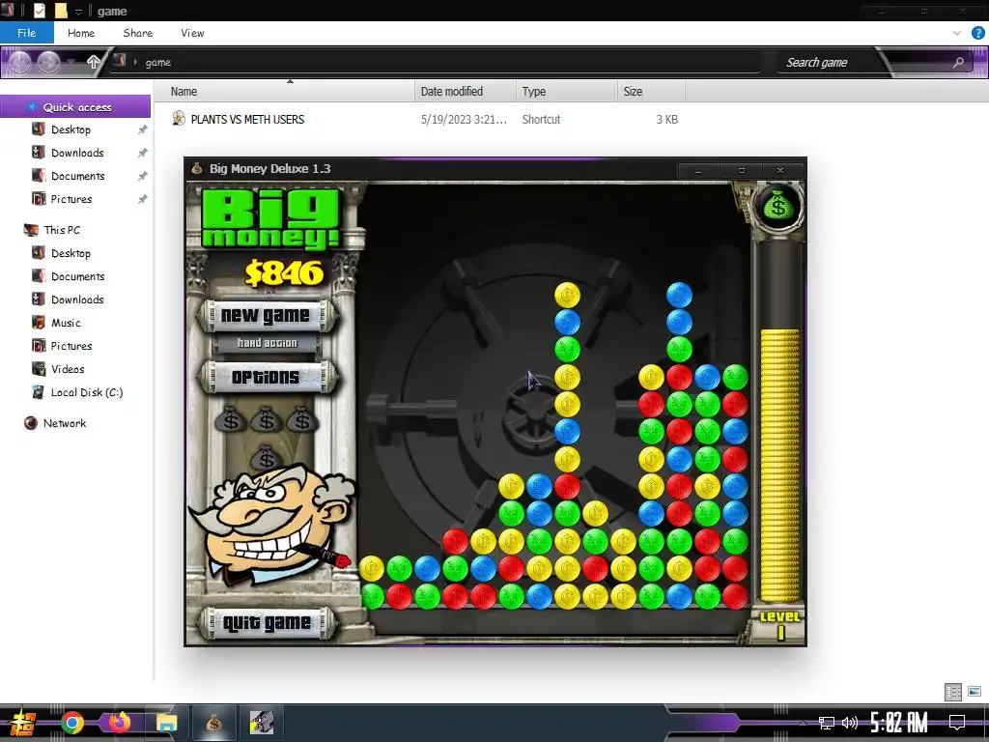
Task: Unpin Desktop via its pin icon
Action: point(143,129)
